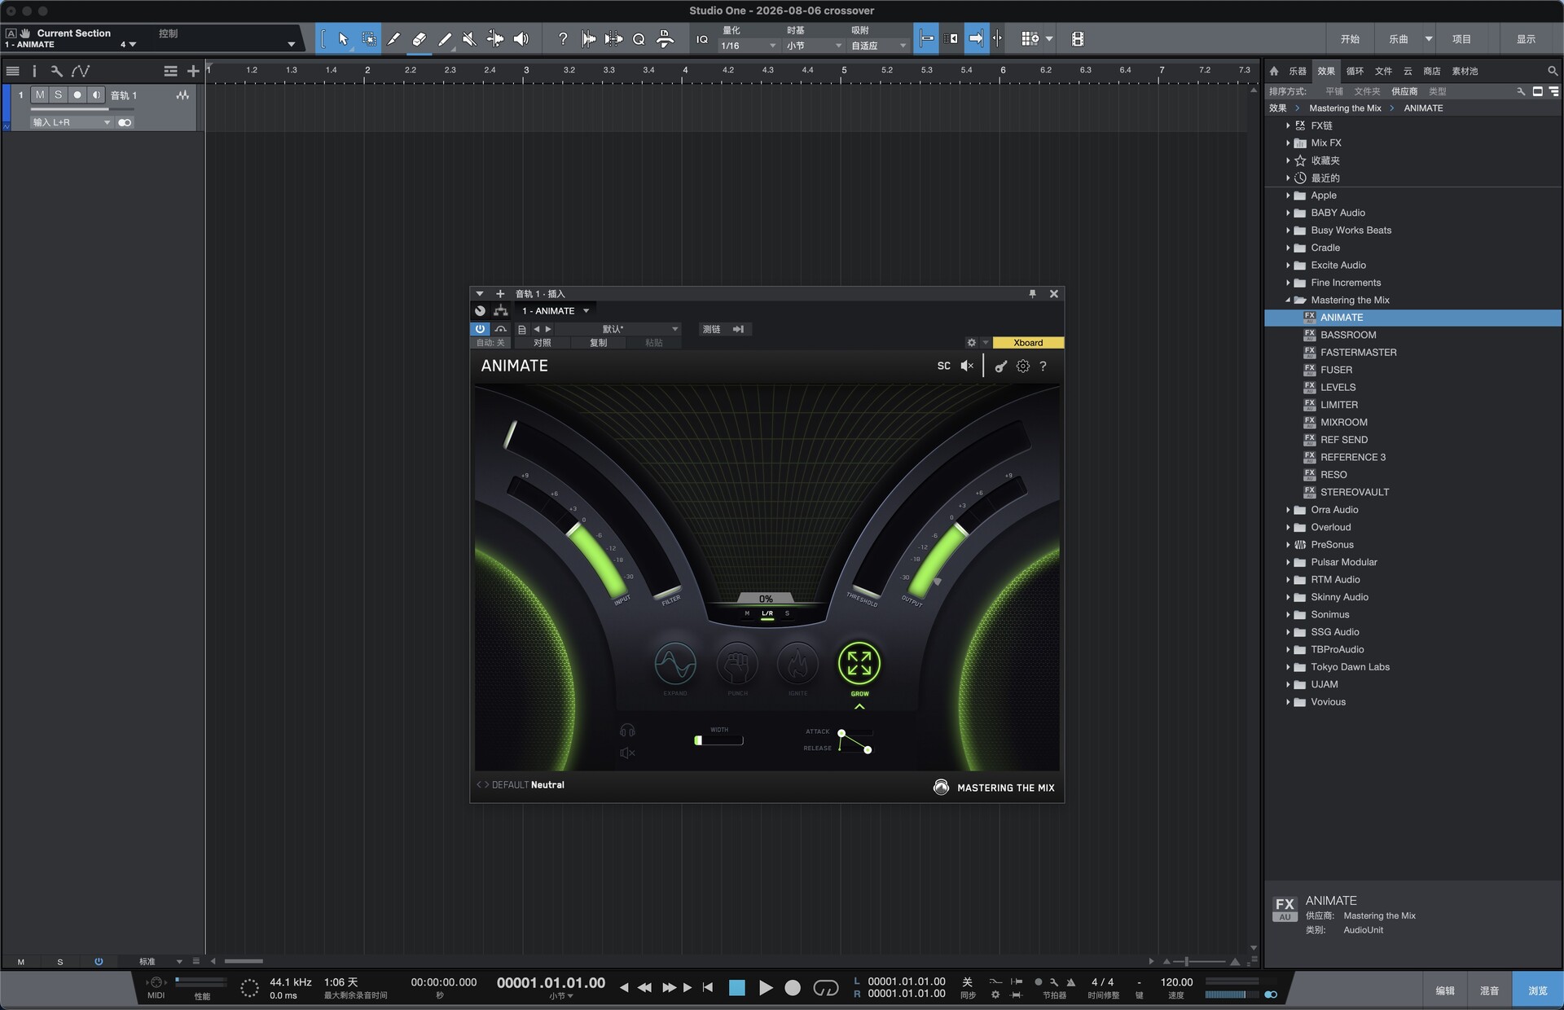Screen dimensions: 1564x1010
Task: Expand the BABY Audio folder
Action: [1288, 213]
